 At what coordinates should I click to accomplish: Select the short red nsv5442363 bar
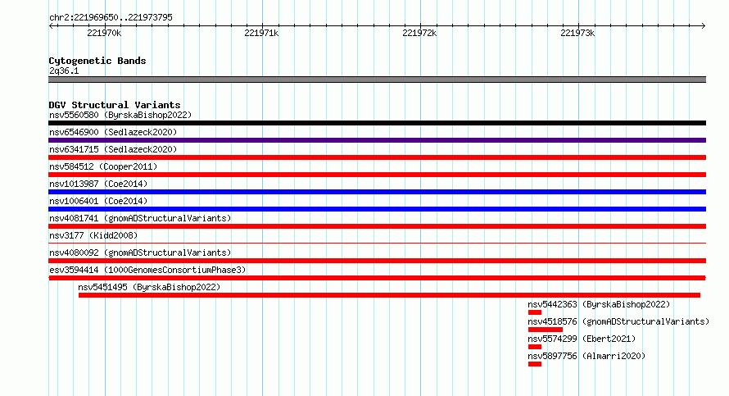535,312
